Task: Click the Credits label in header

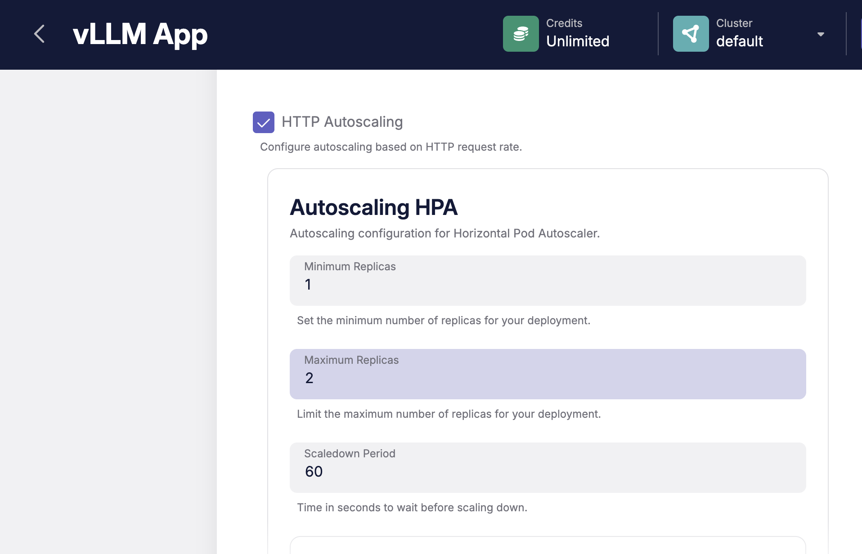Action: click(x=564, y=23)
